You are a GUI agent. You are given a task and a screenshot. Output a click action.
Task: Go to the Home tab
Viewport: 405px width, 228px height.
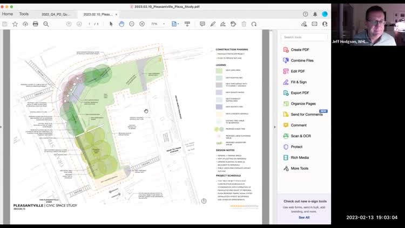(8, 14)
